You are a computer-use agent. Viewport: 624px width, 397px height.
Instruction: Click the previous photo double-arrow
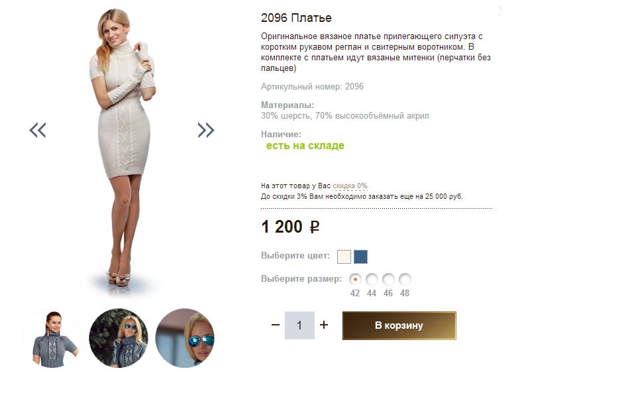click(38, 130)
